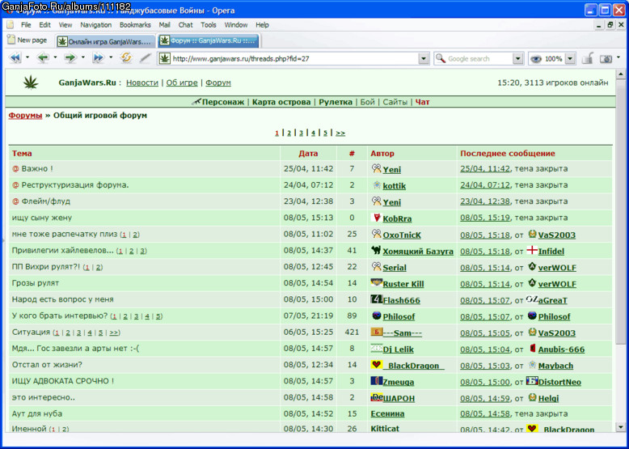Viewport: 629px width, 449px height.
Task: Click the clan icon next to Ruster Kill
Action: tap(376, 283)
